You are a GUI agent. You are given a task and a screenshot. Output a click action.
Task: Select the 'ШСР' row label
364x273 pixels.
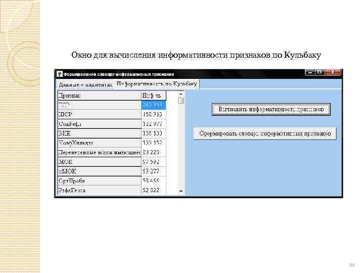tap(100, 115)
